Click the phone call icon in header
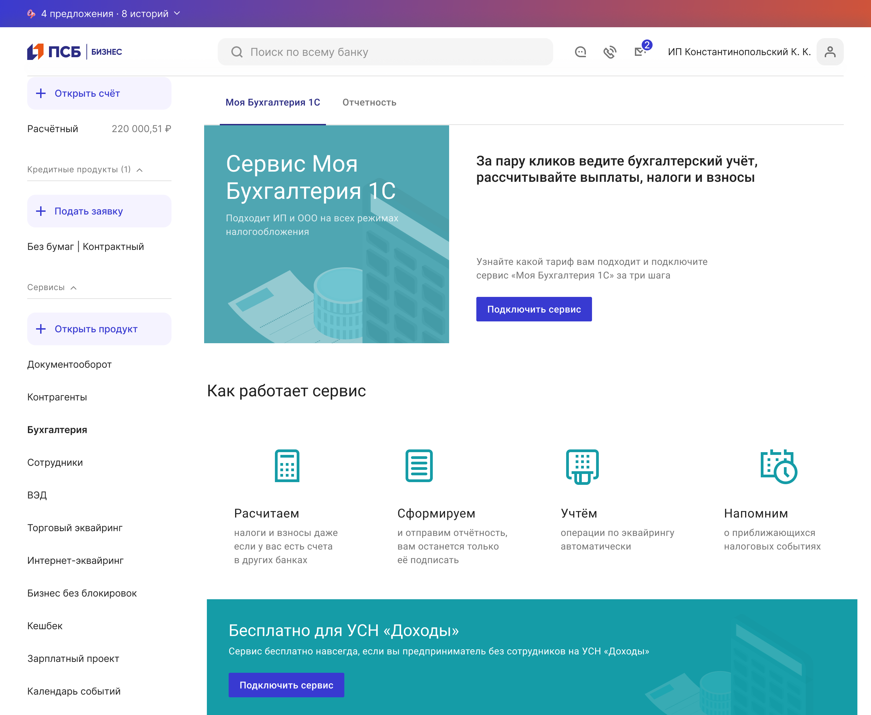Image resolution: width=871 pixels, height=715 pixels. 610,52
